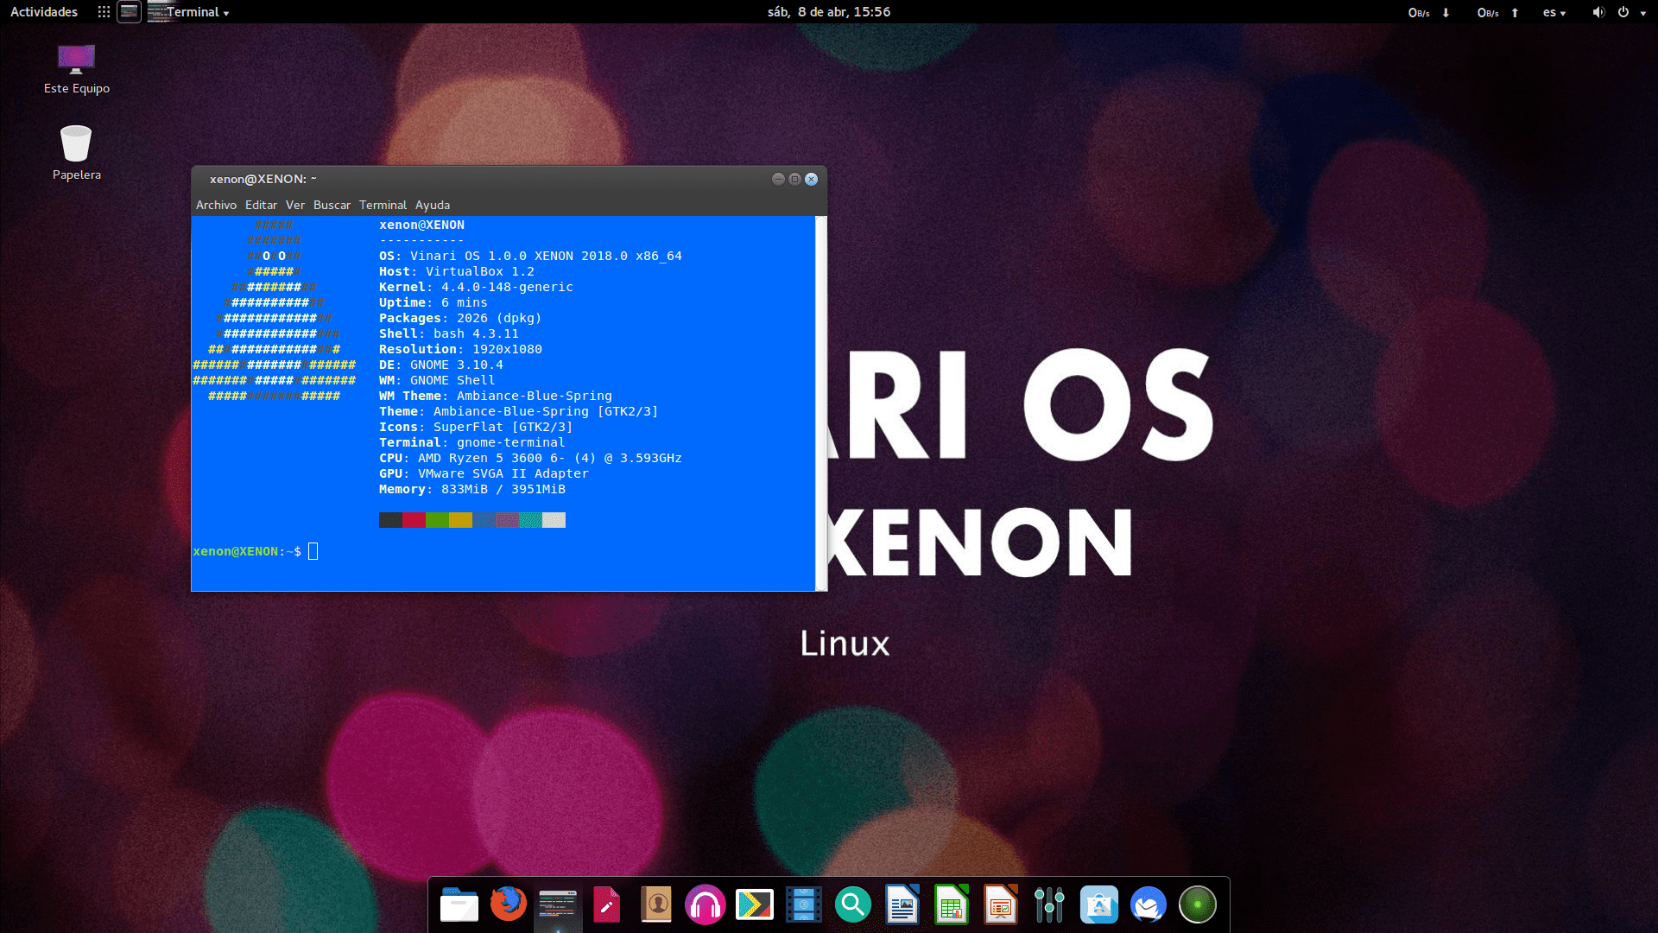Viewport: 1658px width, 933px height.
Task: Maximize the terminal window
Action: [794, 179]
